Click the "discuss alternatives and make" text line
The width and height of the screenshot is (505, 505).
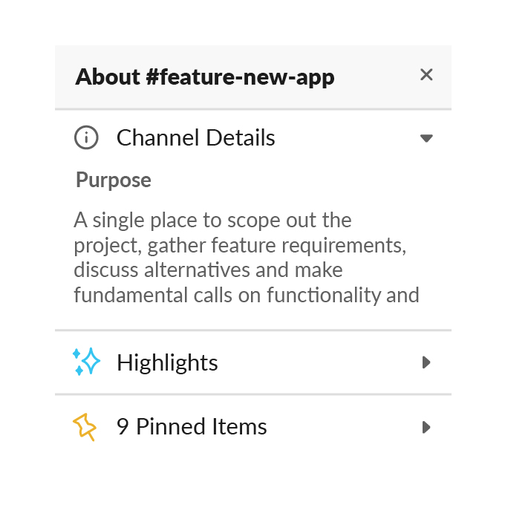(x=208, y=270)
